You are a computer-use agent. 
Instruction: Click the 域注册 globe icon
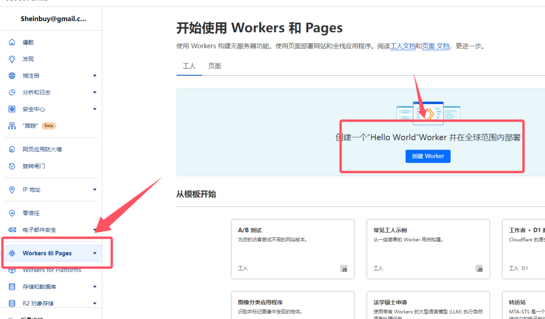tap(12, 76)
